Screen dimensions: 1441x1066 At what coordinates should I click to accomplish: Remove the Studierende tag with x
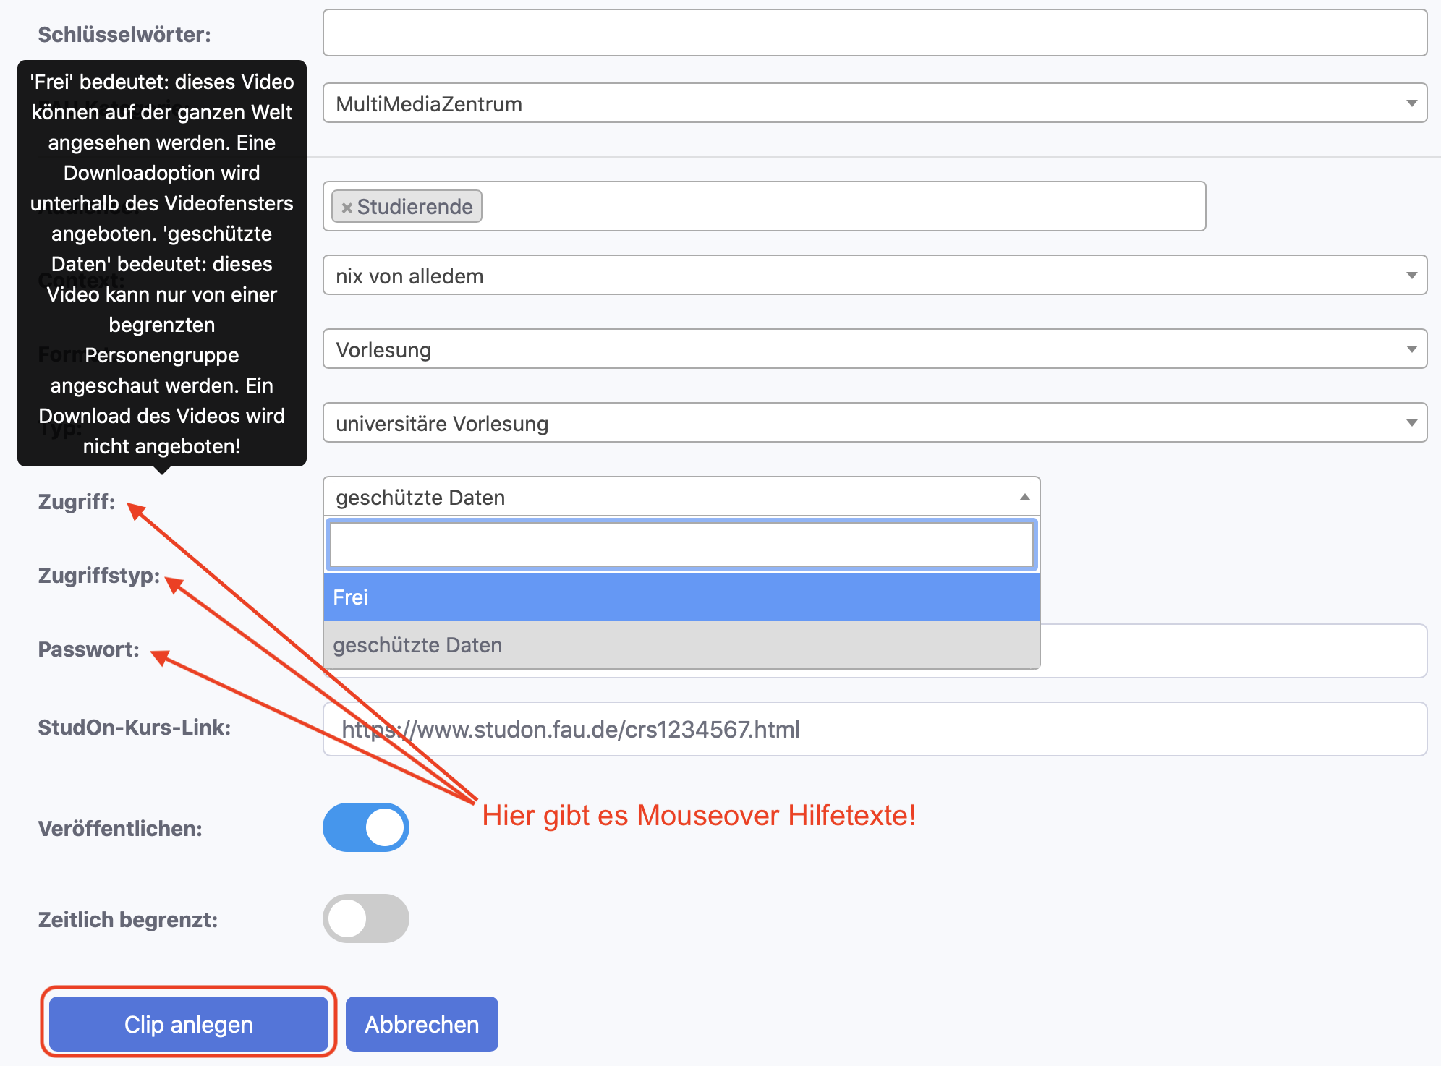pyautogui.click(x=347, y=208)
